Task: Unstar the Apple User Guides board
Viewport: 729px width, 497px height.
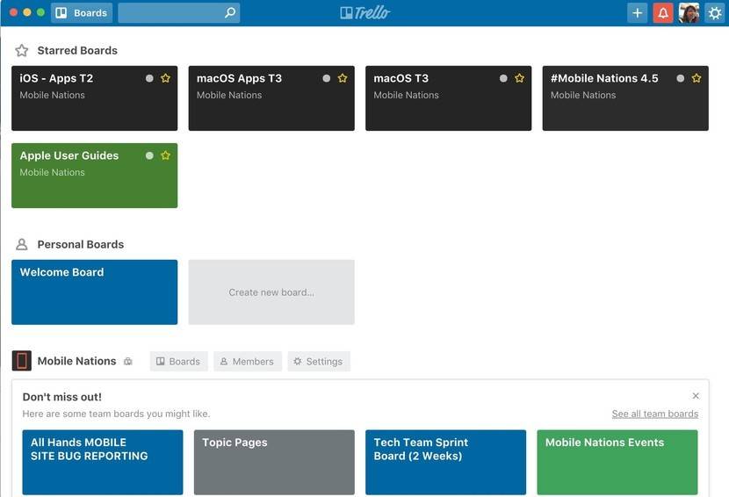Action: pyautogui.click(x=165, y=155)
